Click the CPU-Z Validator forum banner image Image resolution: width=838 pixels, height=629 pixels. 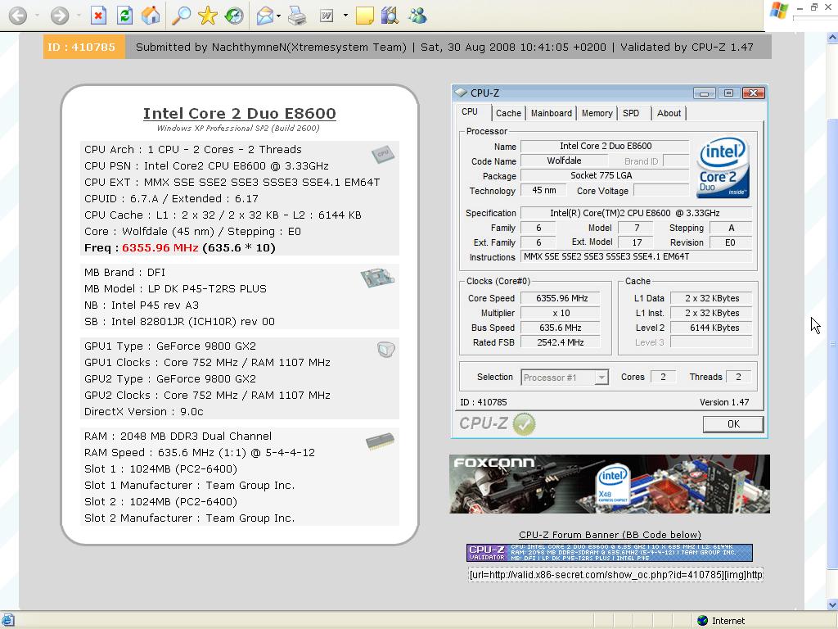(x=609, y=553)
